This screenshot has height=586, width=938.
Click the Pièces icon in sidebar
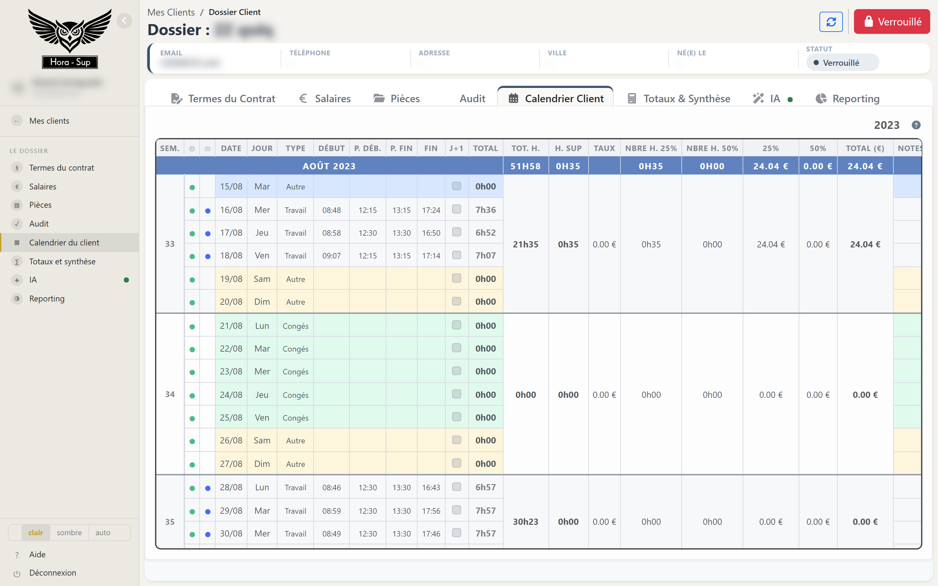pyautogui.click(x=17, y=205)
